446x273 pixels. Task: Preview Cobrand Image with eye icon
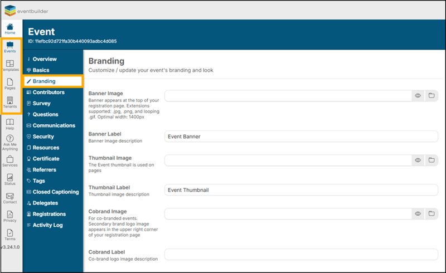(x=418, y=213)
